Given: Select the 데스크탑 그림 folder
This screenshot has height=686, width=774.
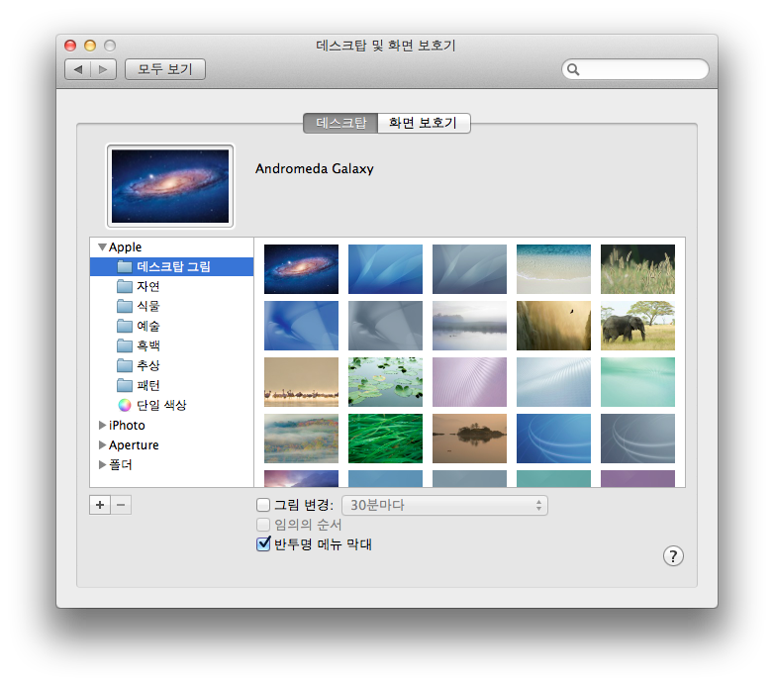Looking at the screenshot, I should point(172,266).
